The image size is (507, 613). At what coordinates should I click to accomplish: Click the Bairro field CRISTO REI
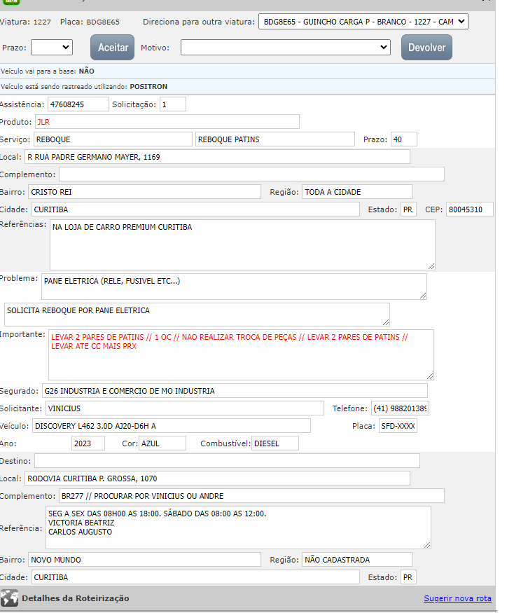pos(145,192)
